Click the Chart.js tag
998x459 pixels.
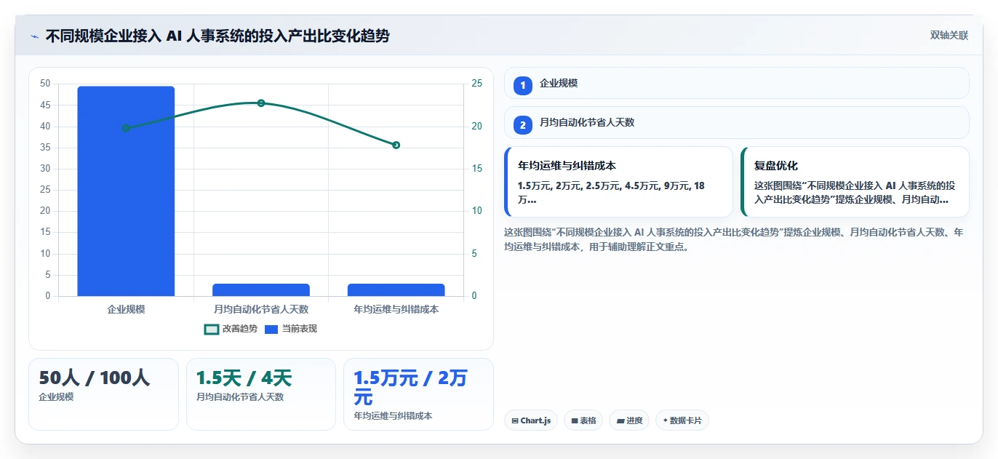pyautogui.click(x=531, y=420)
